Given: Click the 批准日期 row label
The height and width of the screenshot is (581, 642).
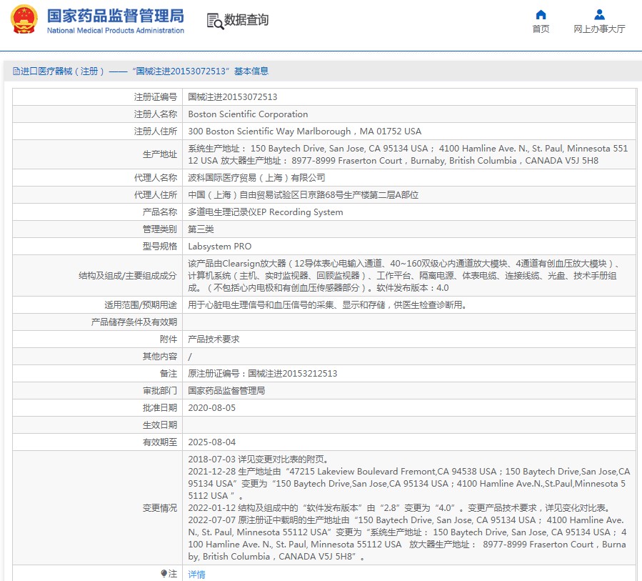Looking at the screenshot, I should [x=160, y=408].
